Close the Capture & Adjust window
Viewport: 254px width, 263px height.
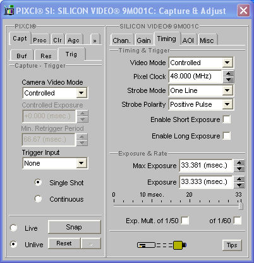pos(243,10)
